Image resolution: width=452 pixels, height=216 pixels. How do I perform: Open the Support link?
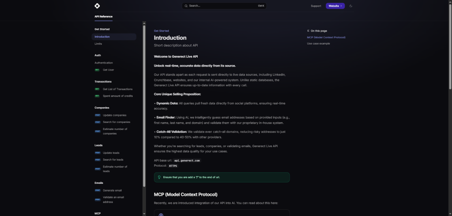(x=316, y=6)
